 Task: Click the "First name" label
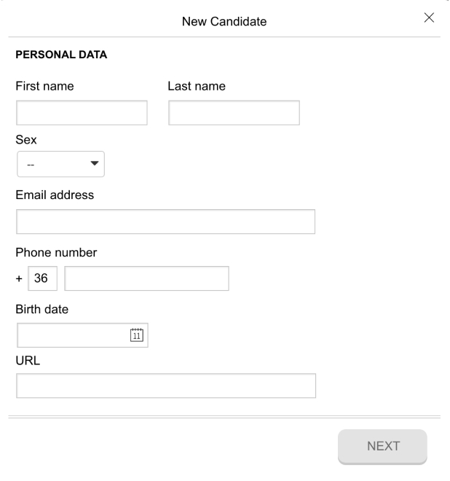click(44, 86)
